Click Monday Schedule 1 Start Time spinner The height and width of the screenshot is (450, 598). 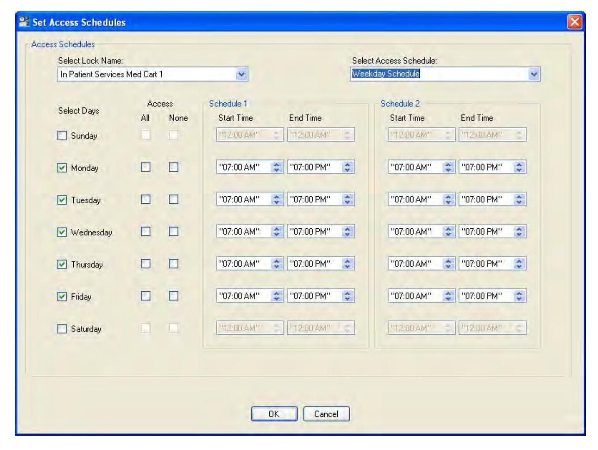click(277, 167)
